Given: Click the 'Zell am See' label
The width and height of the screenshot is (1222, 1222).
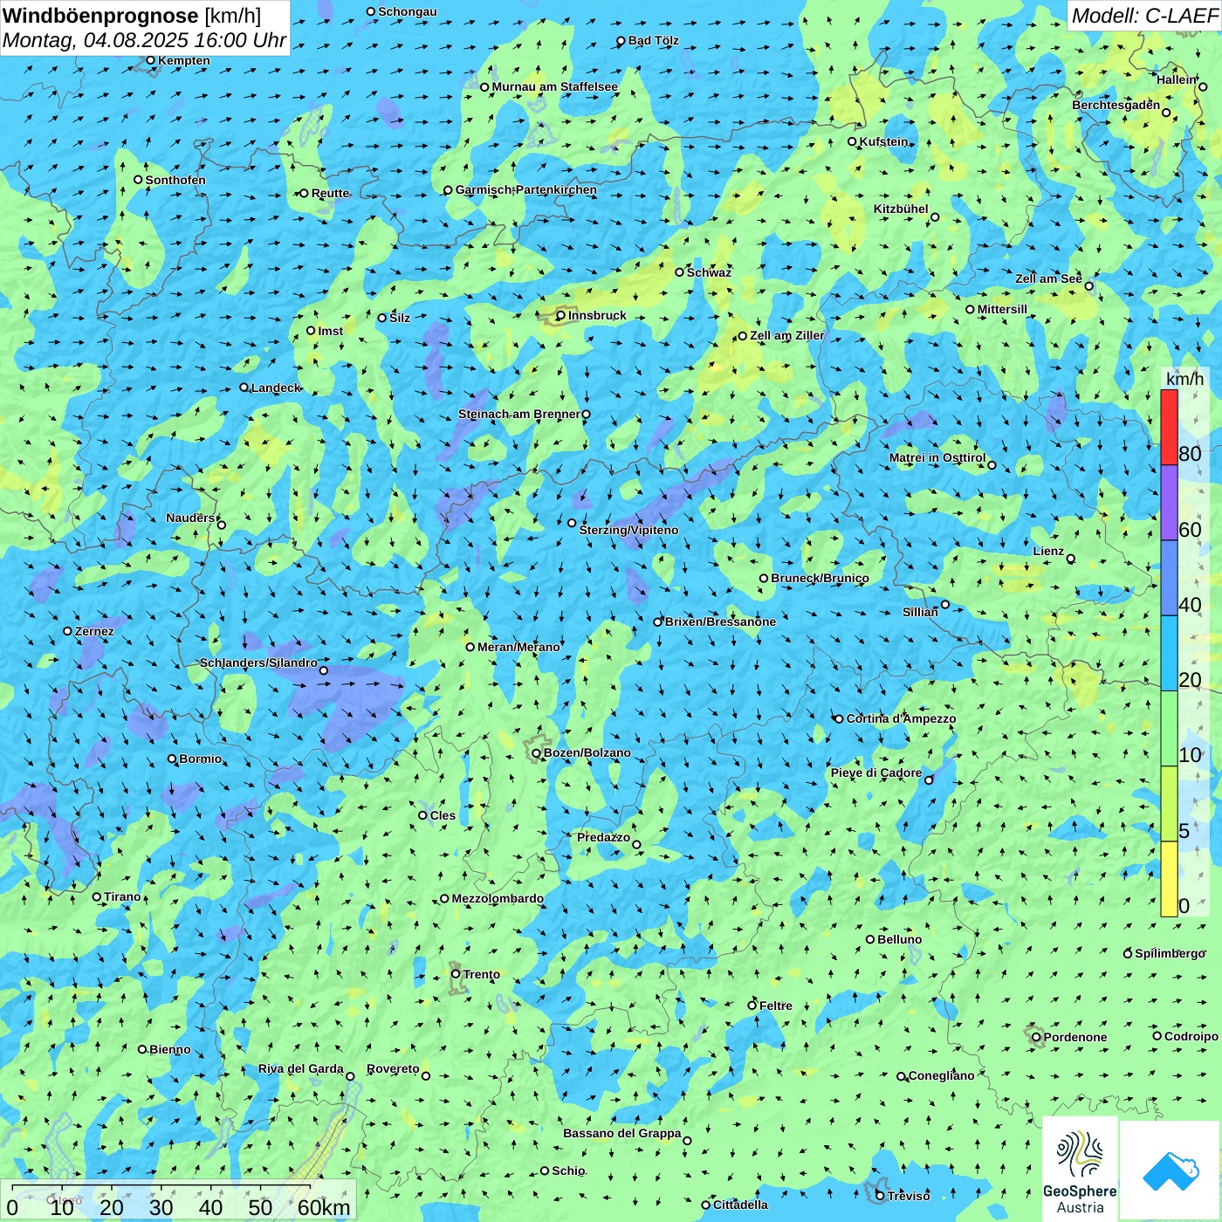Looking at the screenshot, I should [1048, 278].
